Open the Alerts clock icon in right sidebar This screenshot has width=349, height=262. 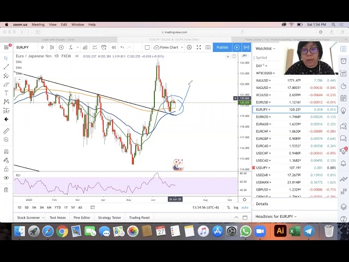(x=344, y=60)
